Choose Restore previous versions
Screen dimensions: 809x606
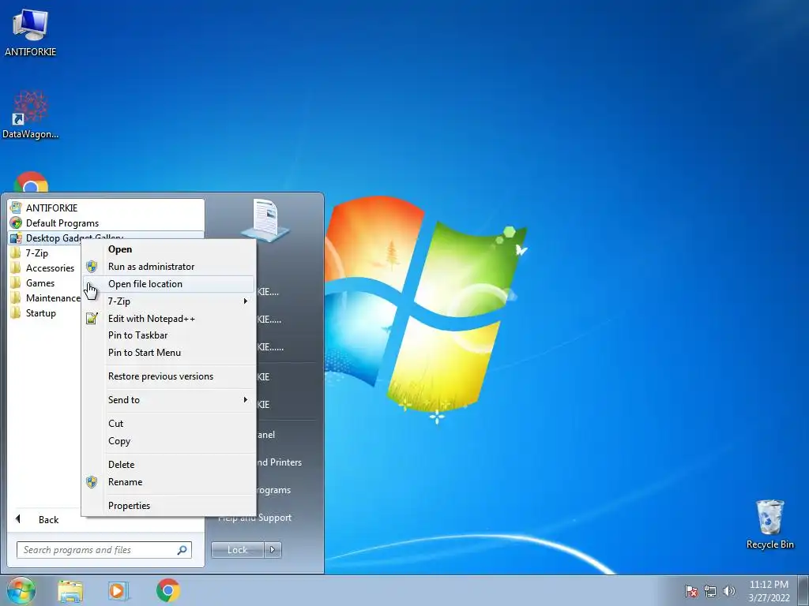click(168, 376)
